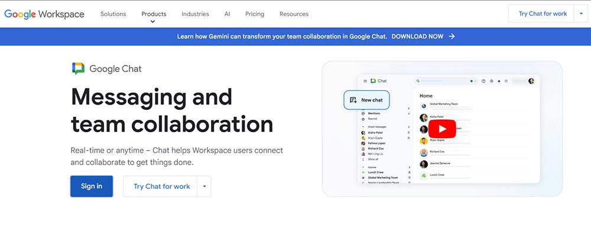
Task: Open the Resources menu
Action: 294,14
